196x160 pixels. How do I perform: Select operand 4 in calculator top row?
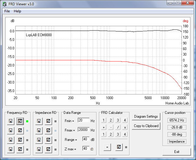click(125, 120)
